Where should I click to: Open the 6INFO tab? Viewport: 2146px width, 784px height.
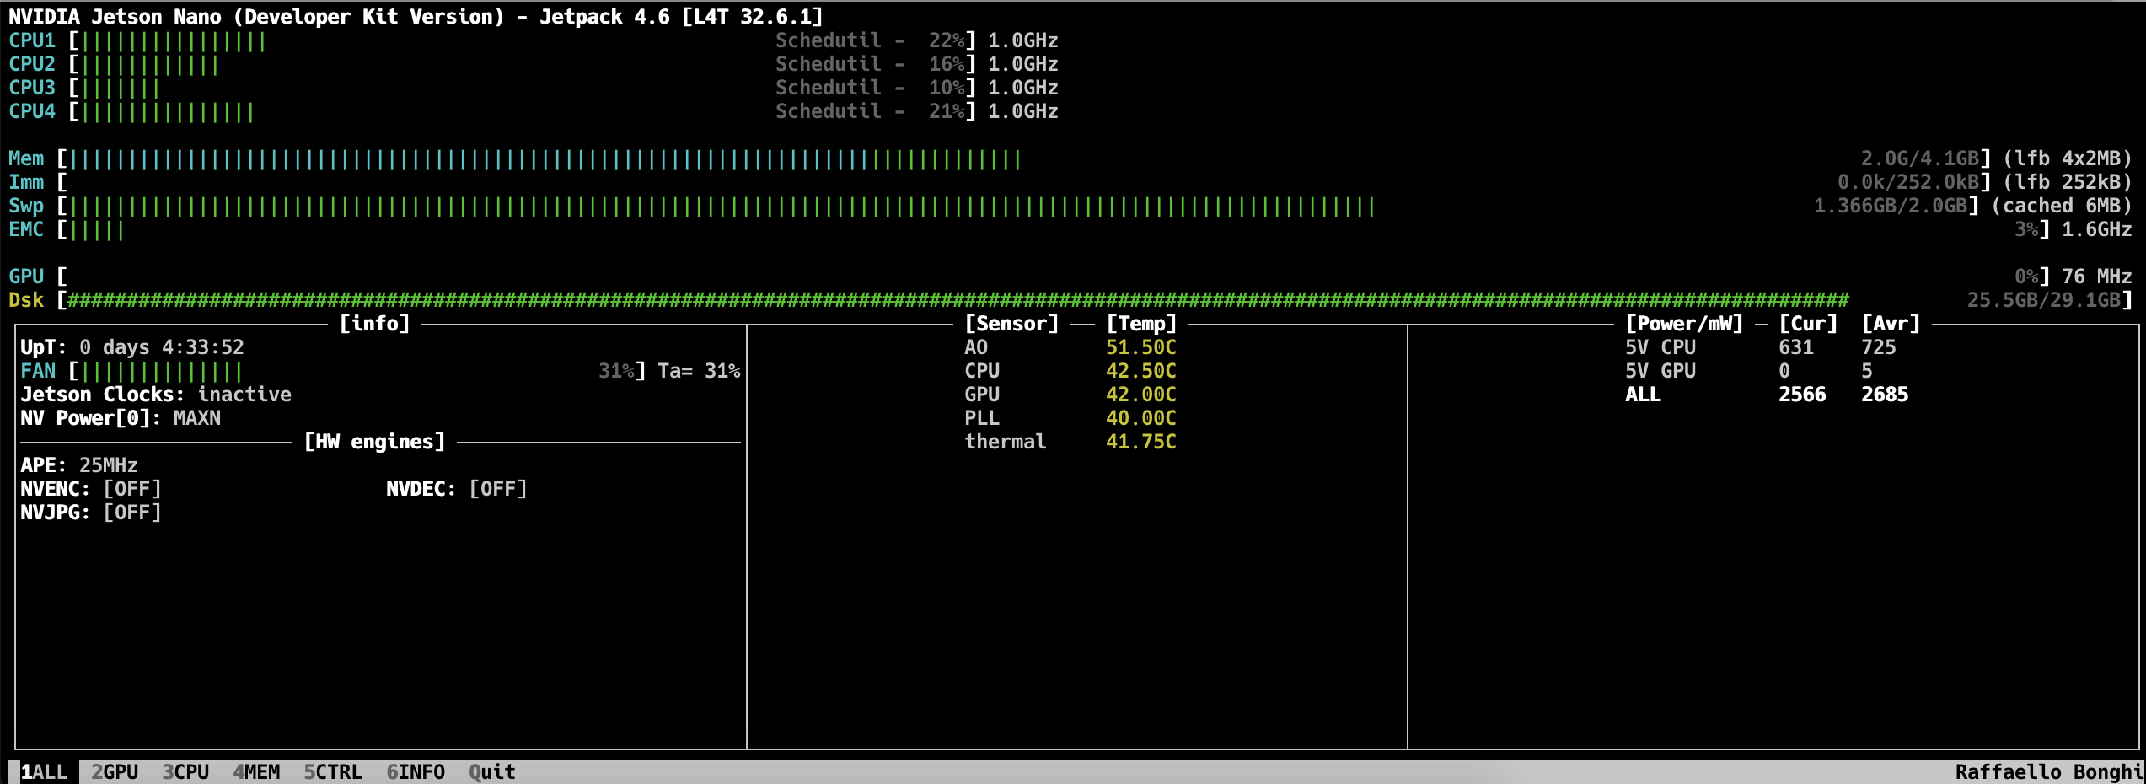(x=416, y=772)
